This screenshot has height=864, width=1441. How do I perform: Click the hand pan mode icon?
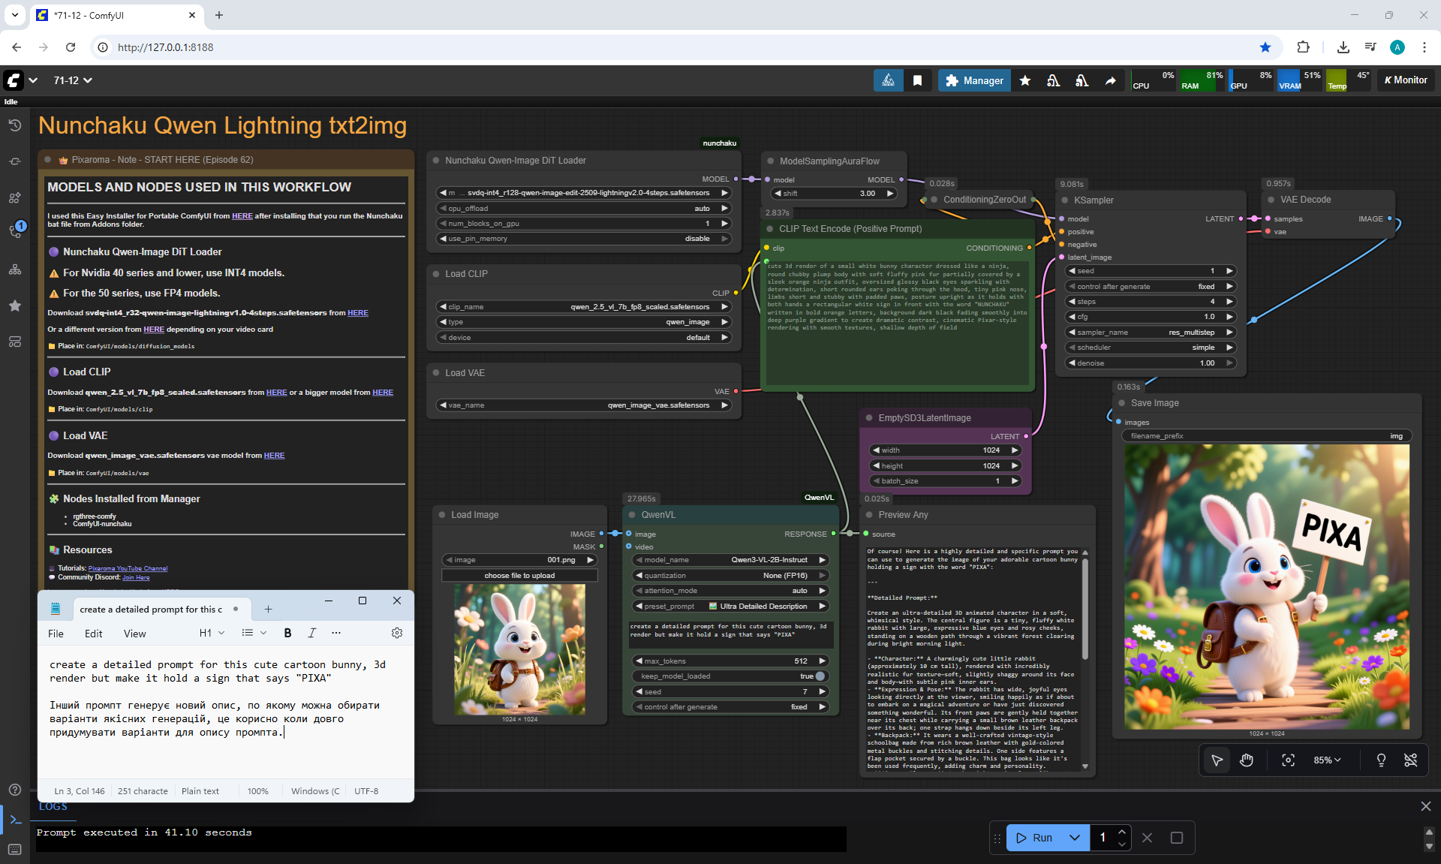click(x=1247, y=760)
